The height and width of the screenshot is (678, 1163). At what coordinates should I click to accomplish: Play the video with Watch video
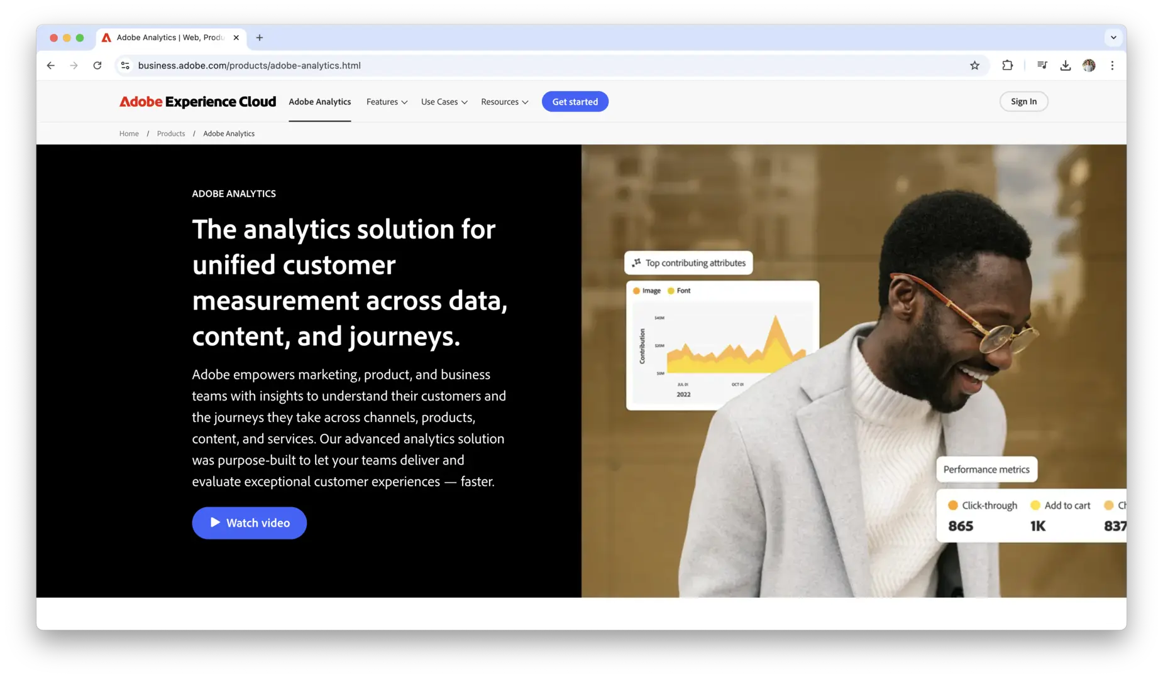(x=249, y=522)
